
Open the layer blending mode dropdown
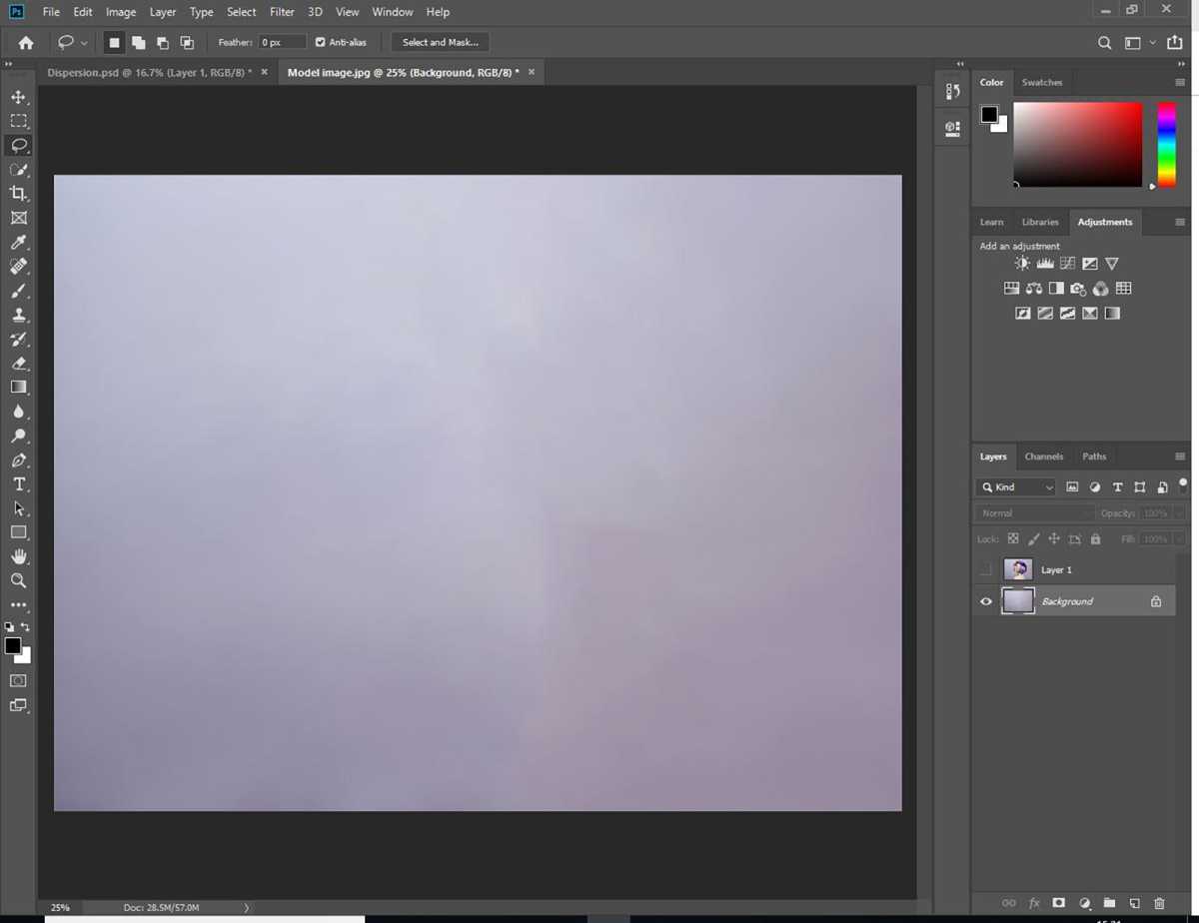[1034, 512]
